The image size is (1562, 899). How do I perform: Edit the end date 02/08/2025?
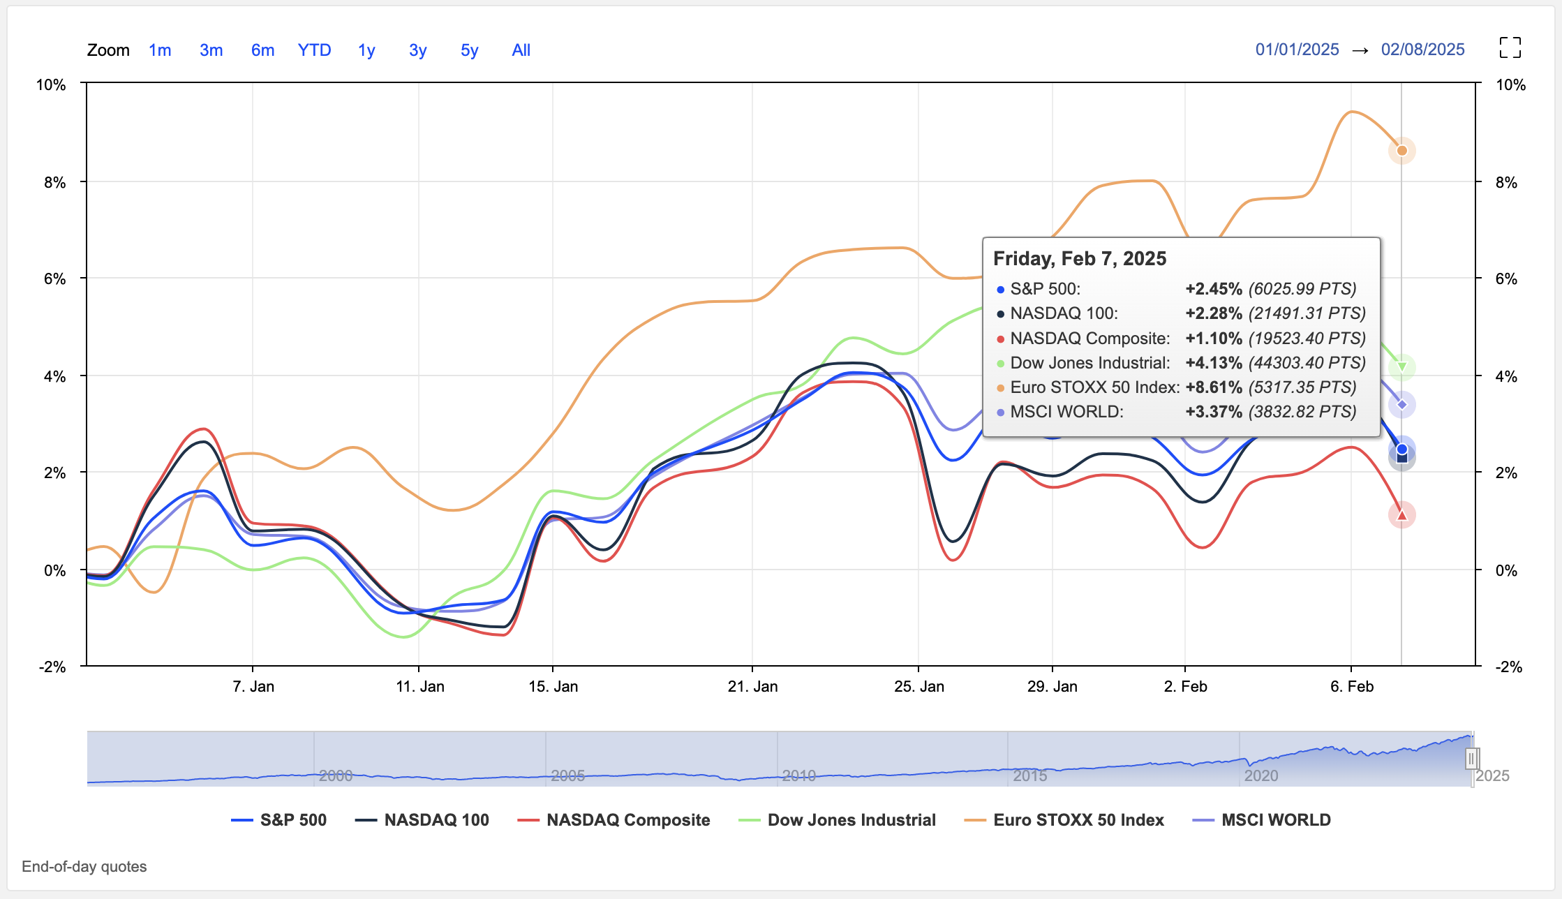[1422, 50]
